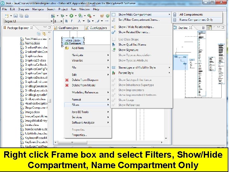Click the Customer class box in diagram
Image resolution: width=230 pixels, height=172 pixels.
point(73,42)
